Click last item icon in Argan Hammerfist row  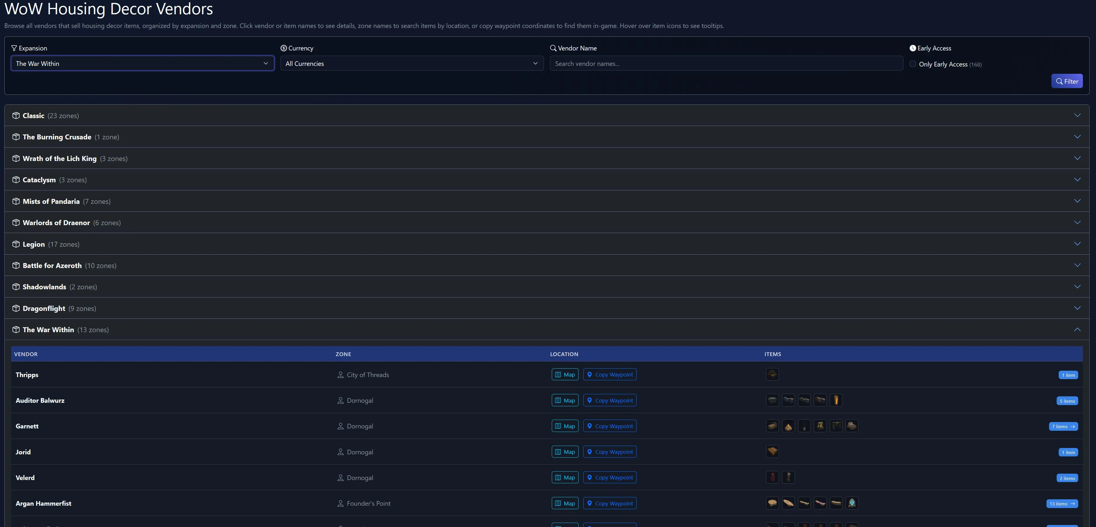coord(851,503)
